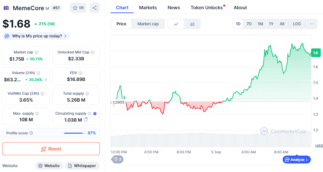Click the AI icon beside price question
The height and width of the screenshot is (172, 323).
[7, 36]
